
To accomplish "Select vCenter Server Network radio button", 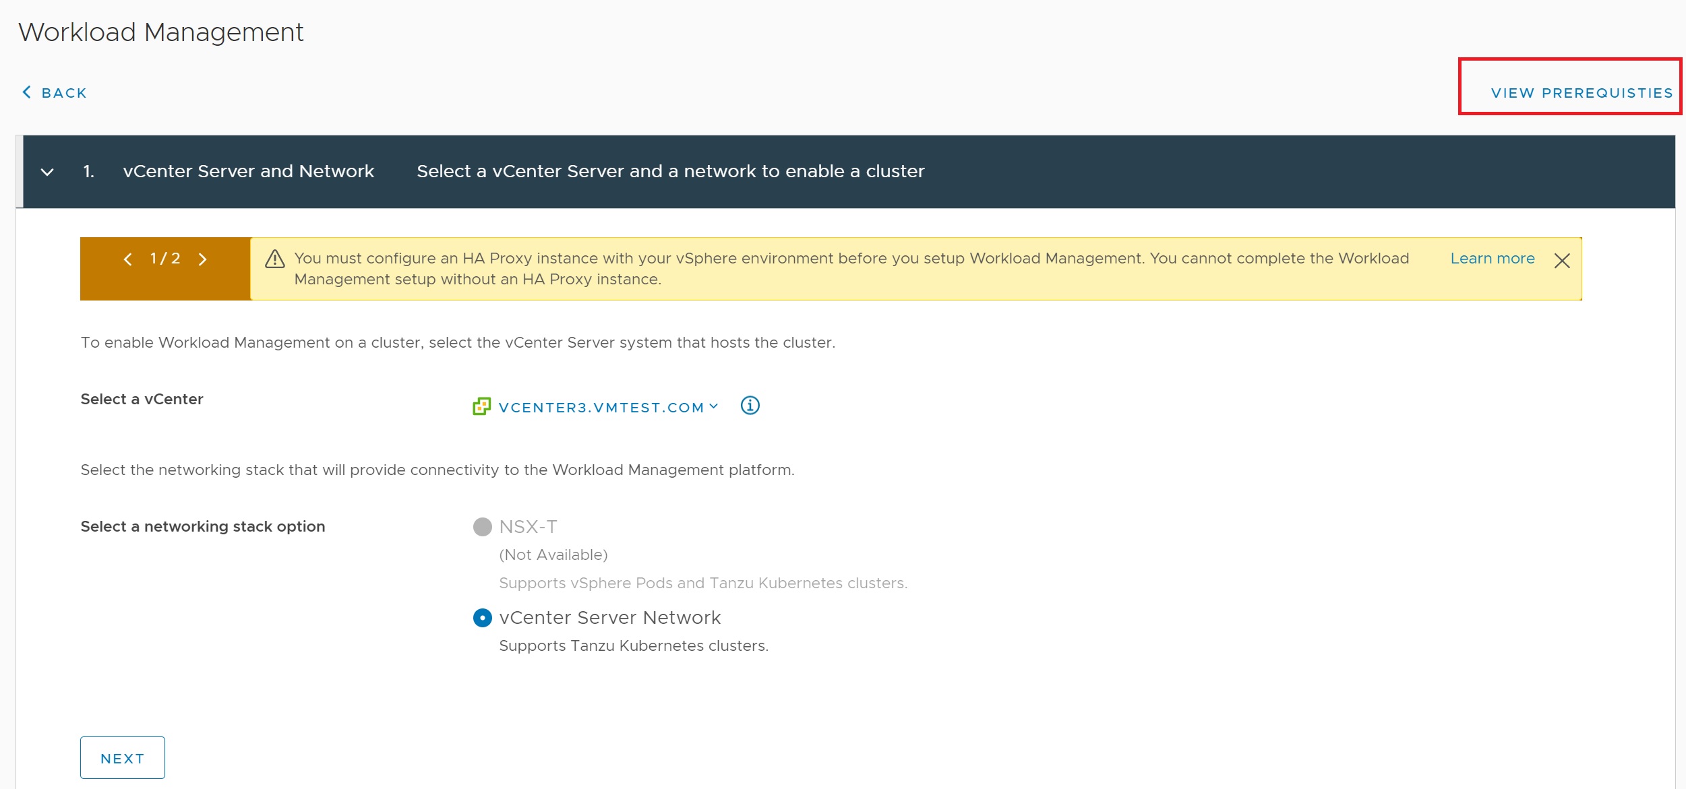I will pyautogui.click(x=483, y=618).
